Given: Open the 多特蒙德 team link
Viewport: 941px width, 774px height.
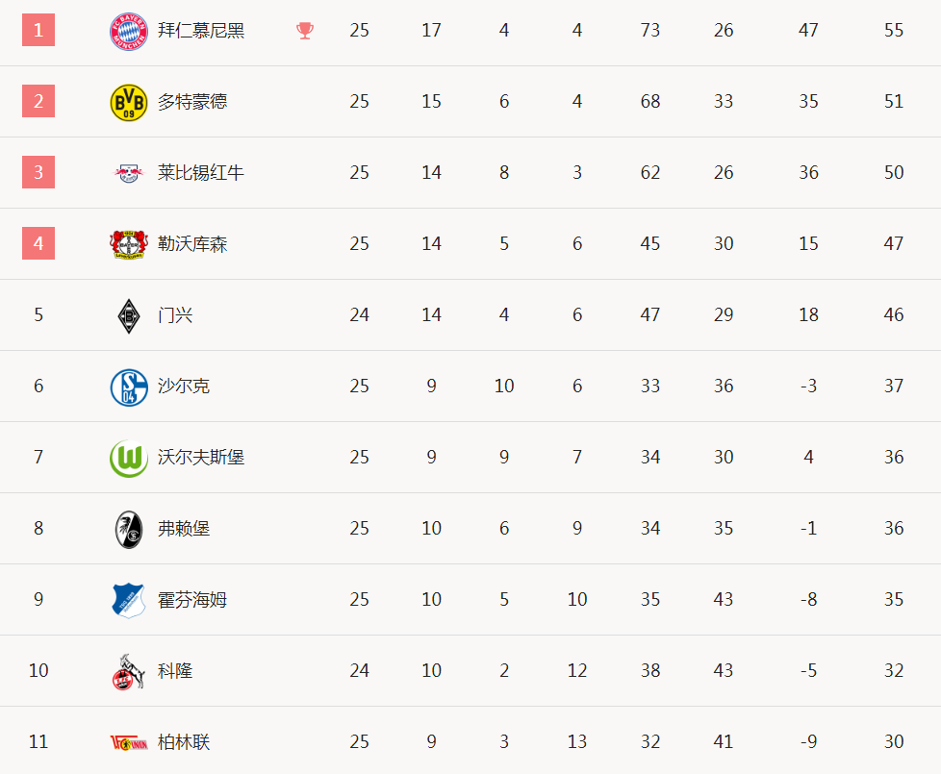Looking at the screenshot, I should point(192,101).
